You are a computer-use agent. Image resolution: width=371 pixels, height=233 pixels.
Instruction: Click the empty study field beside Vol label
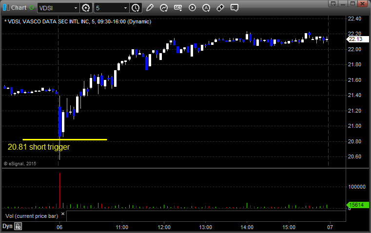[206, 216]
